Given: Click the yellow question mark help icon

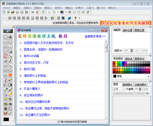Looking at the screenshot, I should [75, 18].
